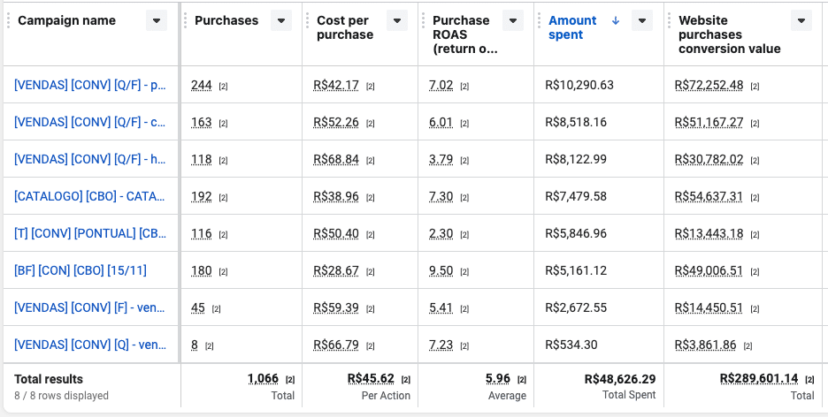Click the R$28.67 cost per purchase
Viewport: 828px width, 417px height.
coord(336,270)
